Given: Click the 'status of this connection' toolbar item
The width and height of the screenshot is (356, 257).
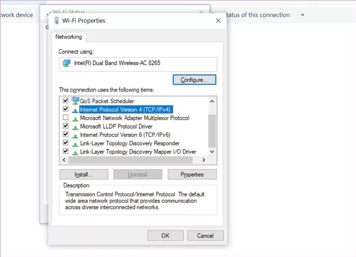Looking at the screenshot, I should 258,15.
